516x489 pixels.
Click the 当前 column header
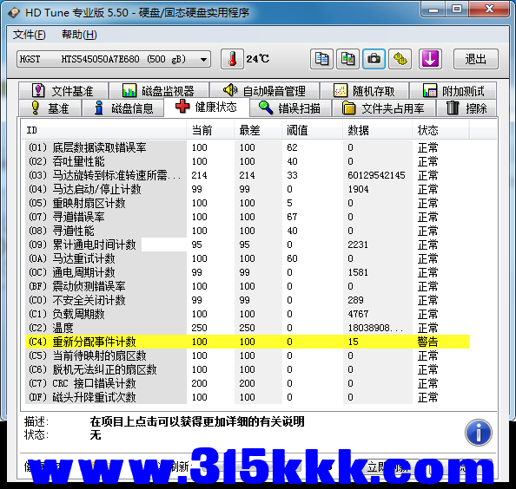tap(210, 130)
